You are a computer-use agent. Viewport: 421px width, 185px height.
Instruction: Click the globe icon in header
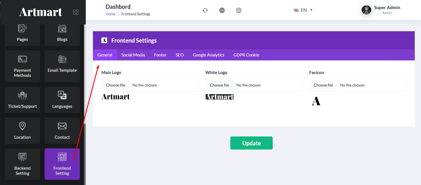222,10
